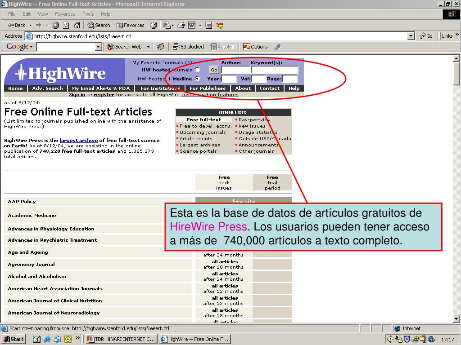Open the Forward button history dropdown arrow

[47, 25]
